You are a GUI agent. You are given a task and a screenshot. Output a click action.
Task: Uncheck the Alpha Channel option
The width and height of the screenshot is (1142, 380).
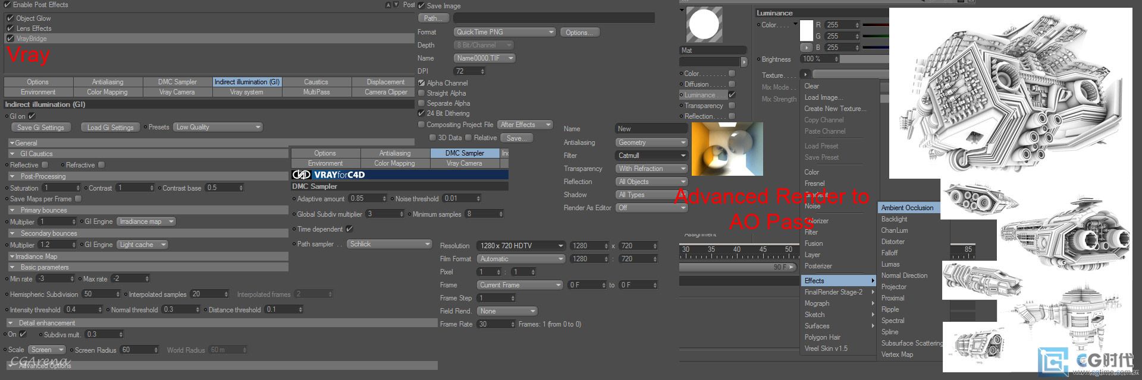point(422,83)
